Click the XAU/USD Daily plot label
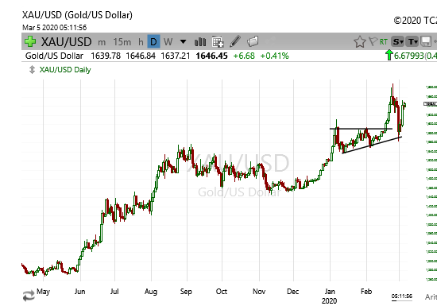 coord(65,70)
